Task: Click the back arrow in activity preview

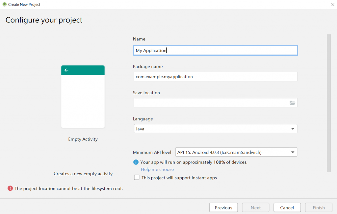Action: point(66,70)
